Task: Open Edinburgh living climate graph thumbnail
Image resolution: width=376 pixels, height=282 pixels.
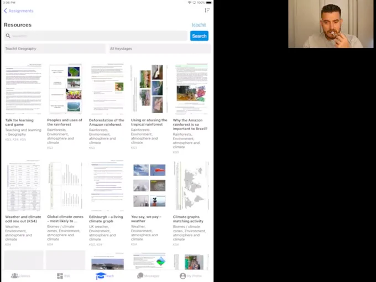Action: point(107,186)
